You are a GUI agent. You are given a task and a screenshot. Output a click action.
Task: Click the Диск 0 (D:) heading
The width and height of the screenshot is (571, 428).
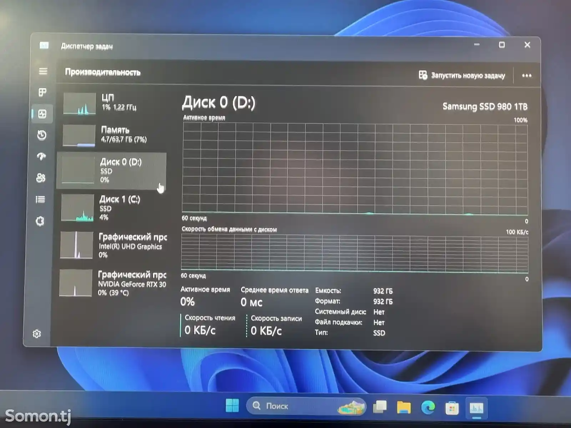[x=218, y=103]
